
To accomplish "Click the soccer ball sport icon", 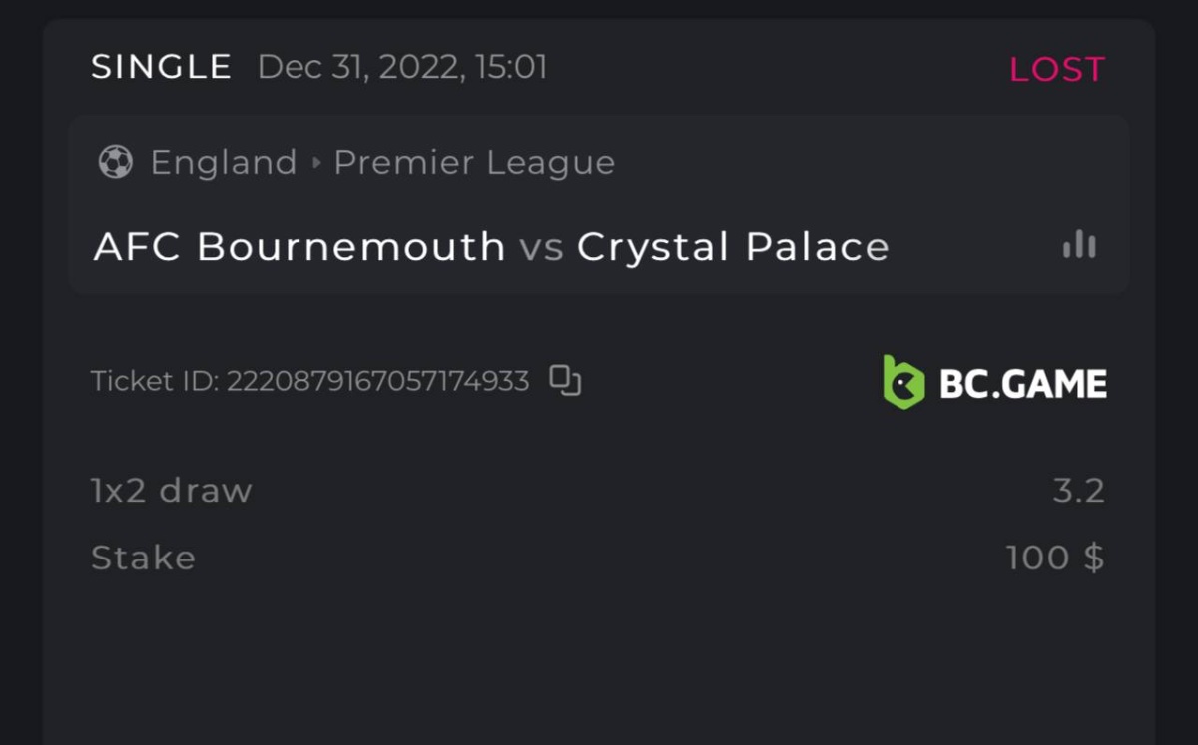I will point(116,162).
